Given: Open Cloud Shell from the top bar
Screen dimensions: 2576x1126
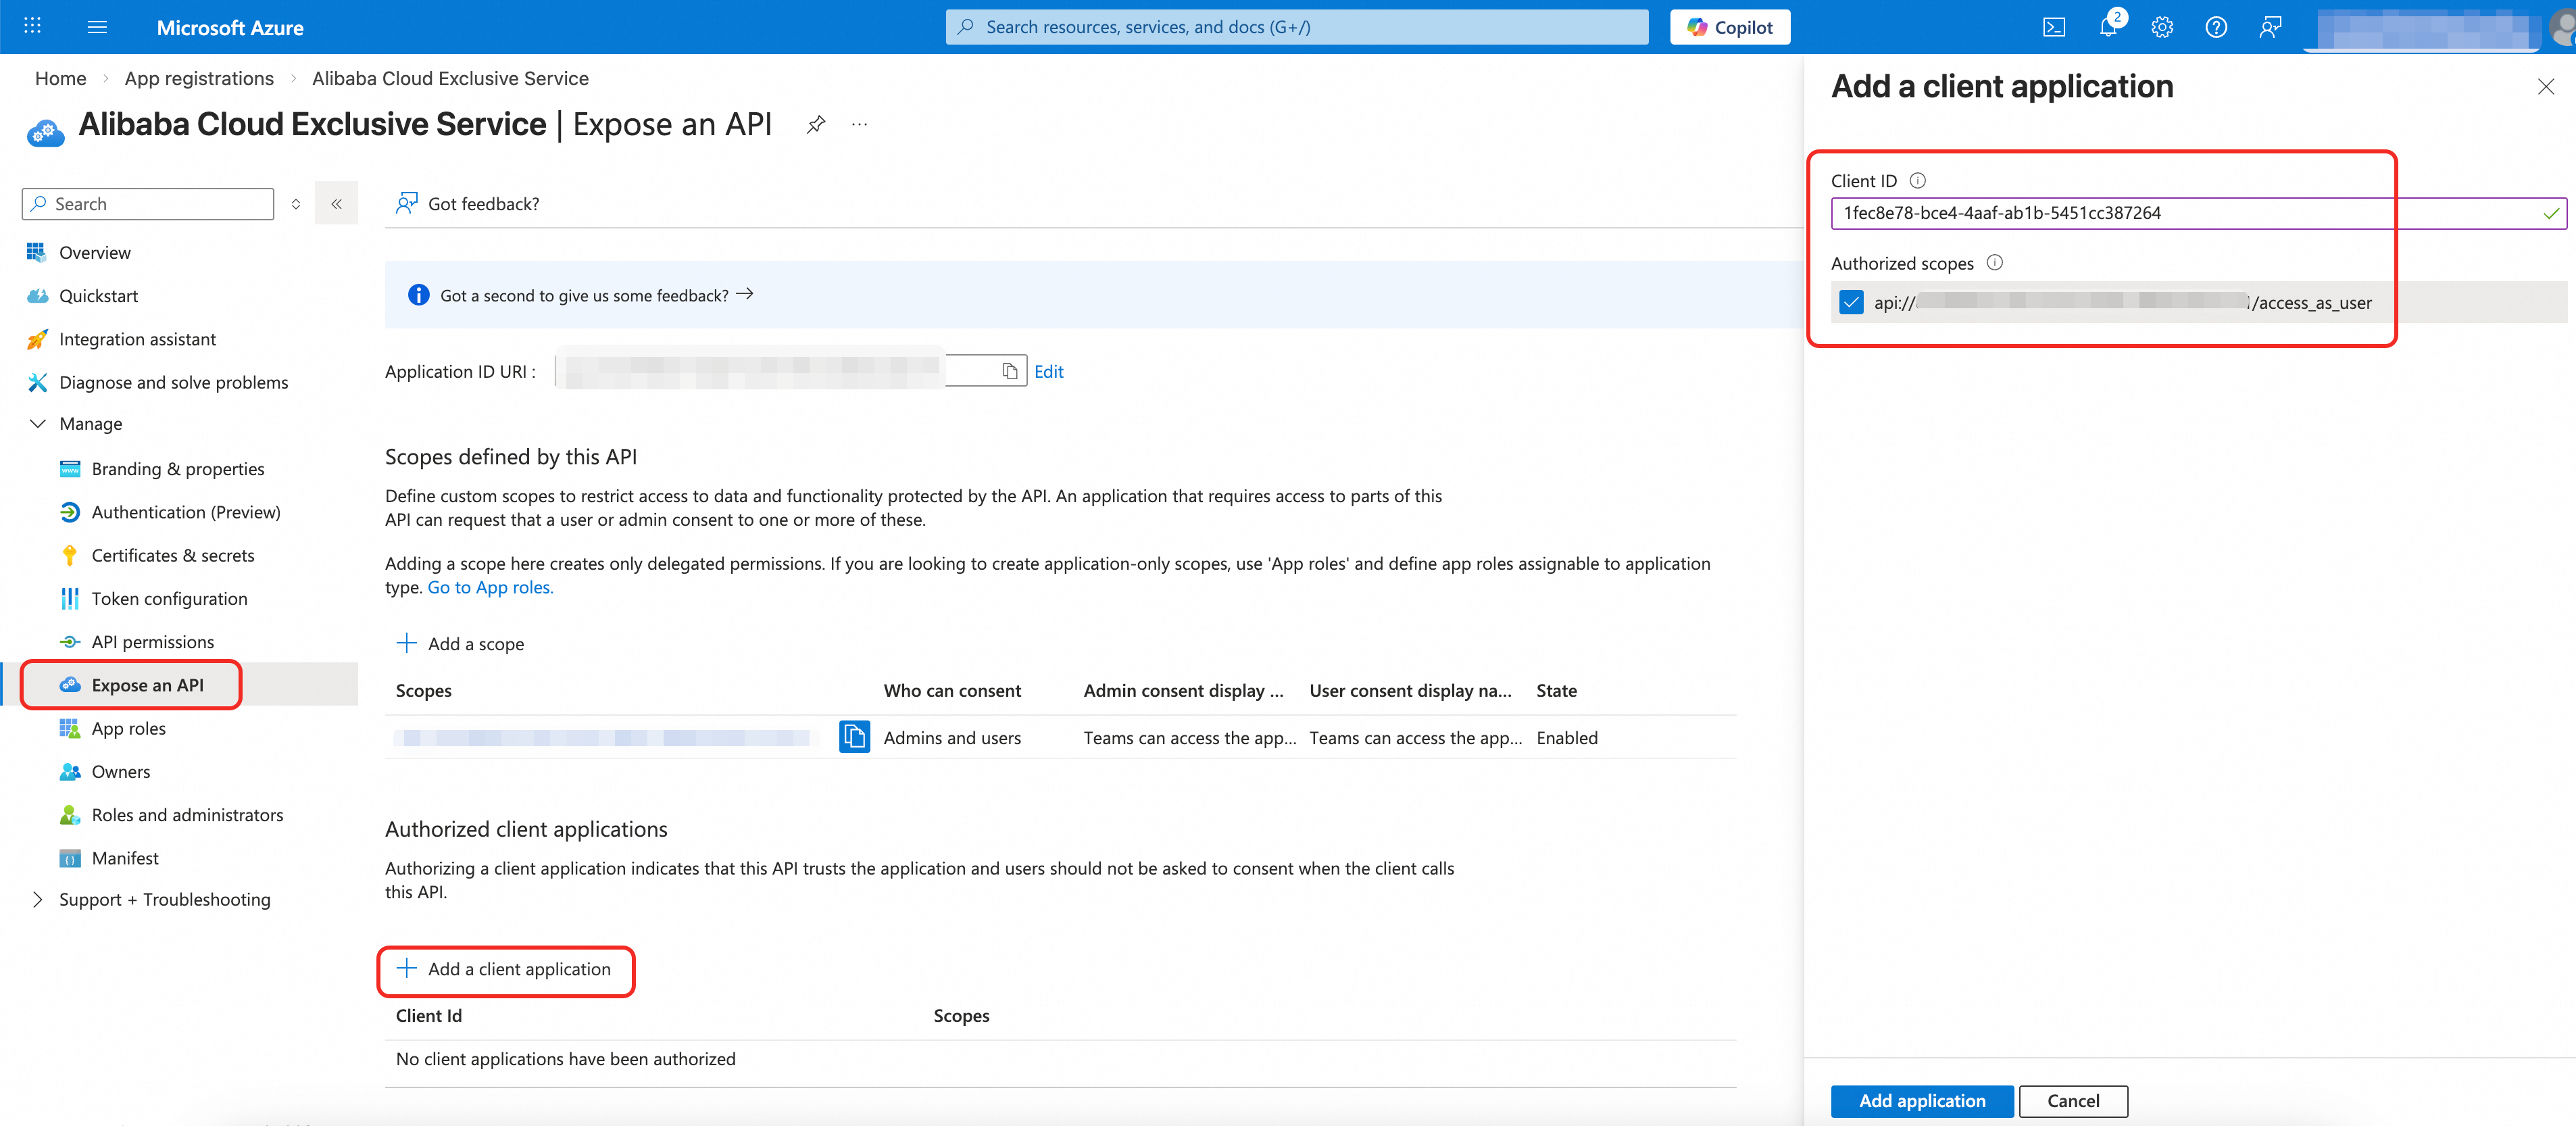Looking at the screenshot, I should [x=2053, y=27].
